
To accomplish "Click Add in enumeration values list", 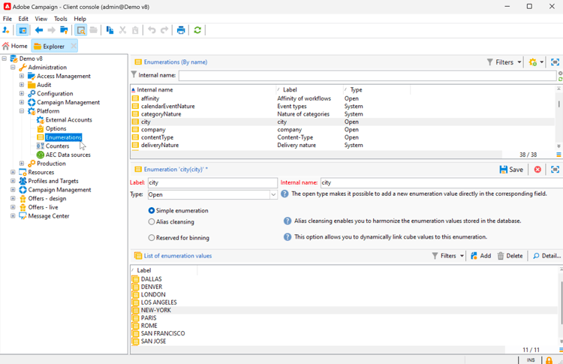I will (480, 256).
